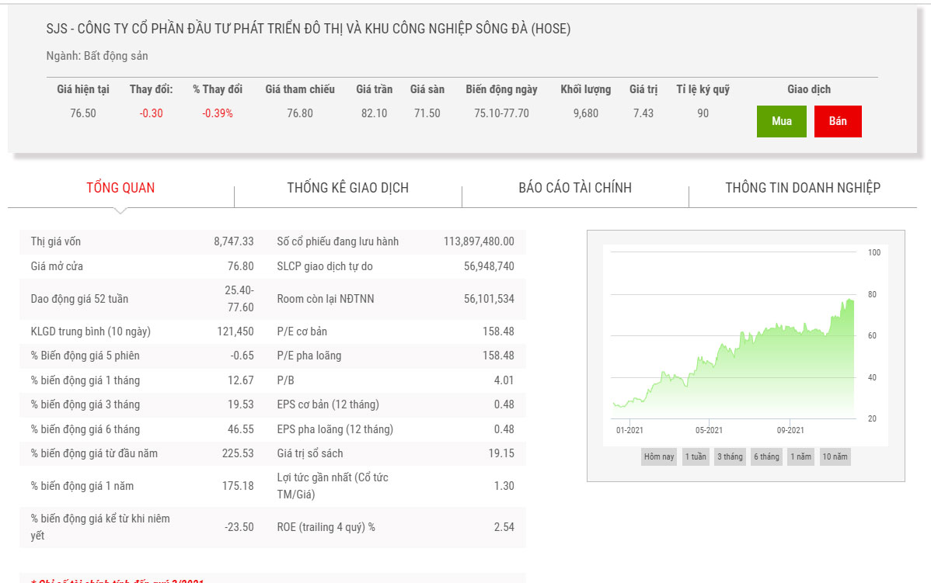Click the P/E cơ bản row
Screen dimensions: 931x583
point(395,331)
